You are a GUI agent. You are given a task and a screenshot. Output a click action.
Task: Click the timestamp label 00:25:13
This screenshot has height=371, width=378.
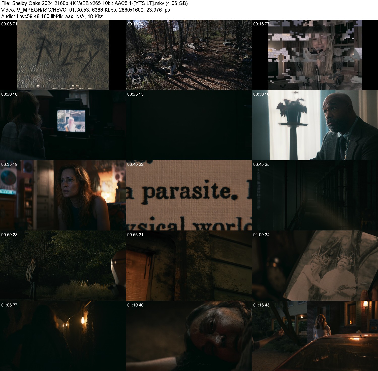pyautogui.click(x=135, y=94)
